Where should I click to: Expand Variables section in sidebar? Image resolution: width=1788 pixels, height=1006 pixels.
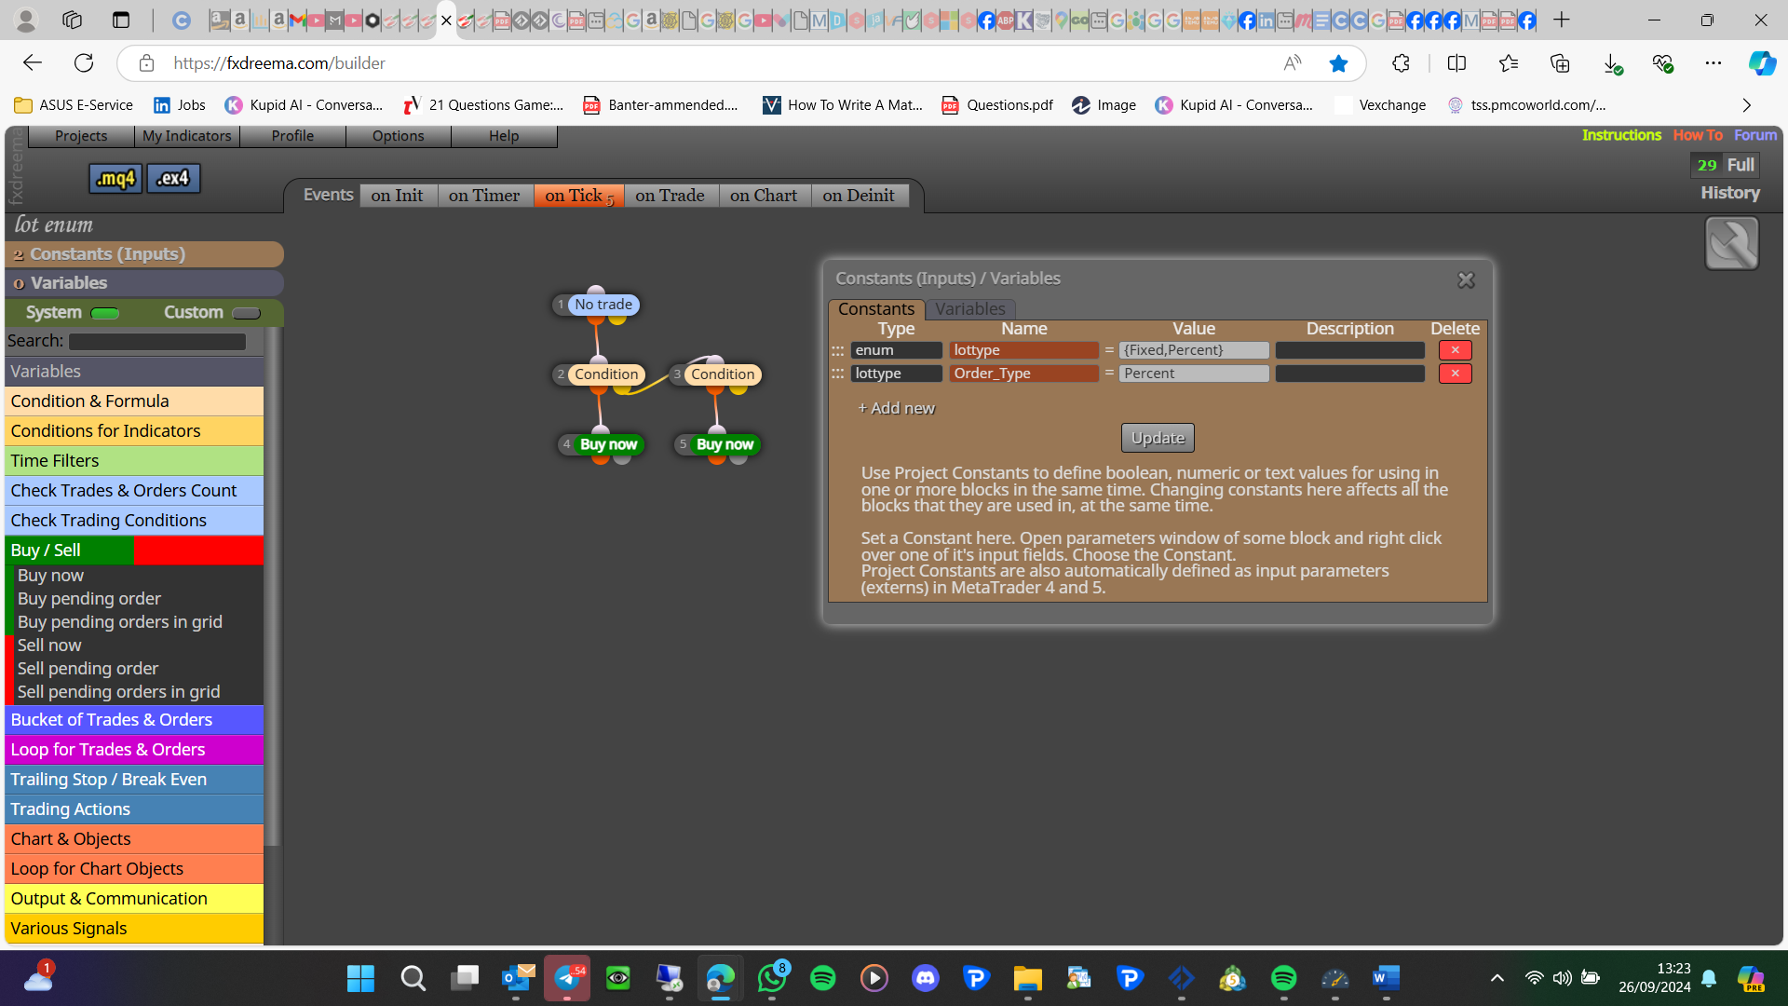click(144, 283)
